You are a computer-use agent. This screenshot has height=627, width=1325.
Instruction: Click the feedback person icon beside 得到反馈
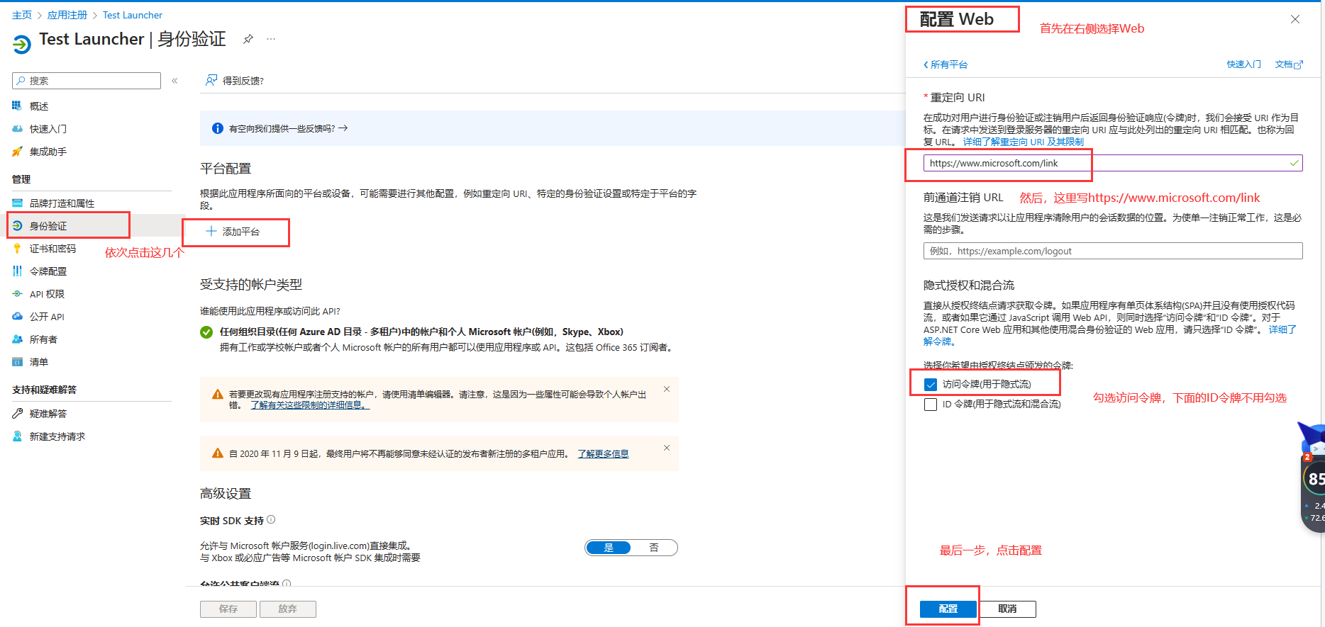click(211, 80)
